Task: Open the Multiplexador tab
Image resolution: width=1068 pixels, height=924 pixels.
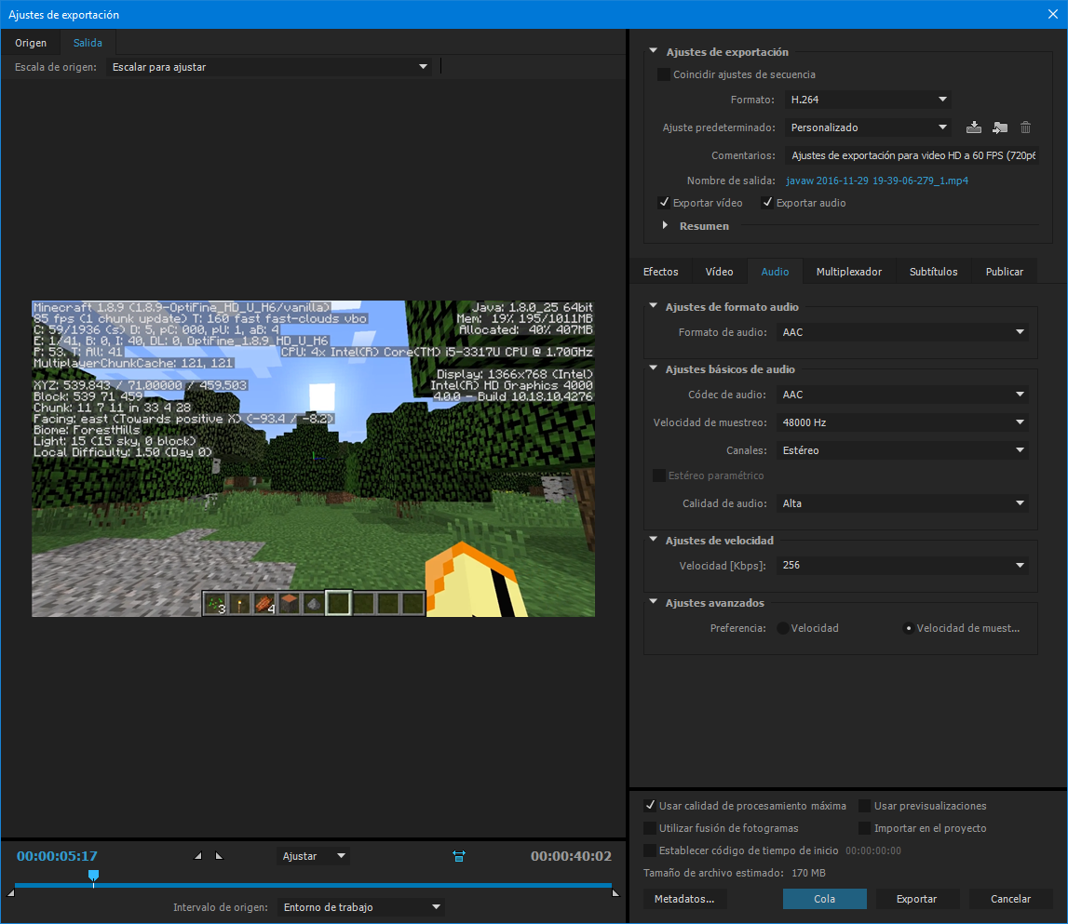Action: click(x=848, y=272)
